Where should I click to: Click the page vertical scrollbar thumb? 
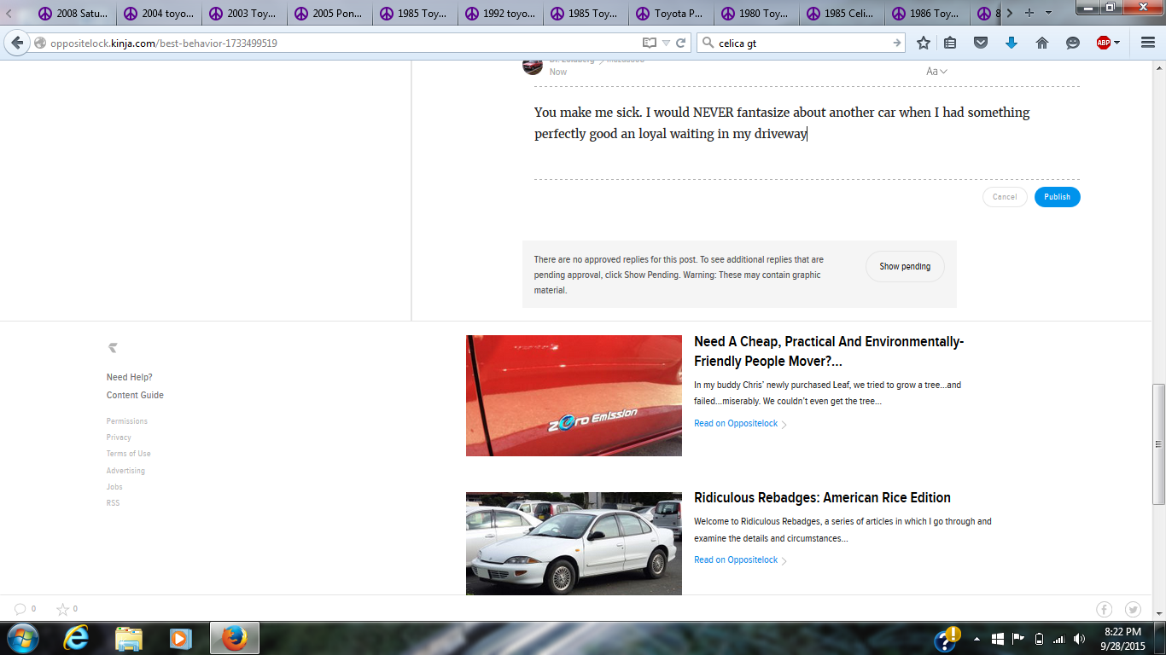coord(1158,443)
